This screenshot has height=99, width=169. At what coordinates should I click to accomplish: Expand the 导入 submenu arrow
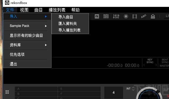point(46,16)
